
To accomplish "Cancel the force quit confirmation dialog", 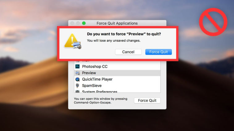I will pyautogui.click(x=128, y=52).
